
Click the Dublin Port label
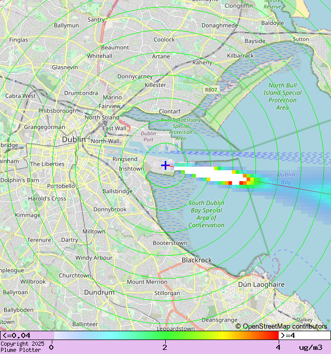click(148, 136)
